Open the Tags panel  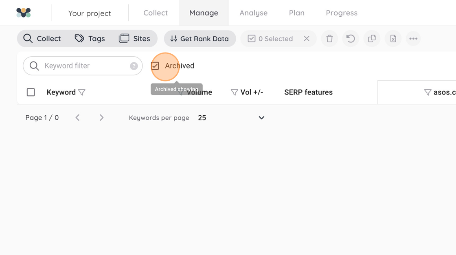tap(90, 38)
